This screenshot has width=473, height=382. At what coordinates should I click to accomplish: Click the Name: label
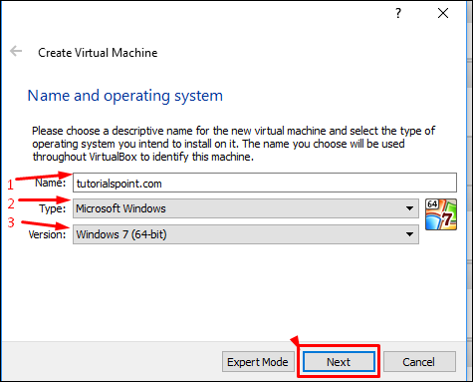pyautogui.click(x=51, y=183)
